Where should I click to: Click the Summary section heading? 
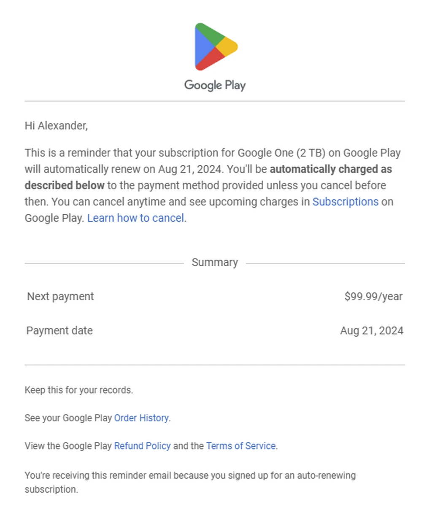pos(215,262)
